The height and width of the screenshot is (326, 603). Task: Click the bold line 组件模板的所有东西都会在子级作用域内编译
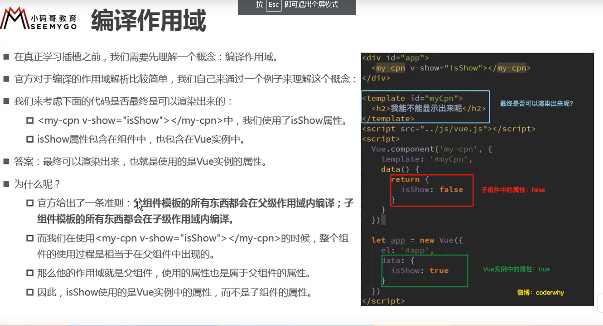point(136,219)
